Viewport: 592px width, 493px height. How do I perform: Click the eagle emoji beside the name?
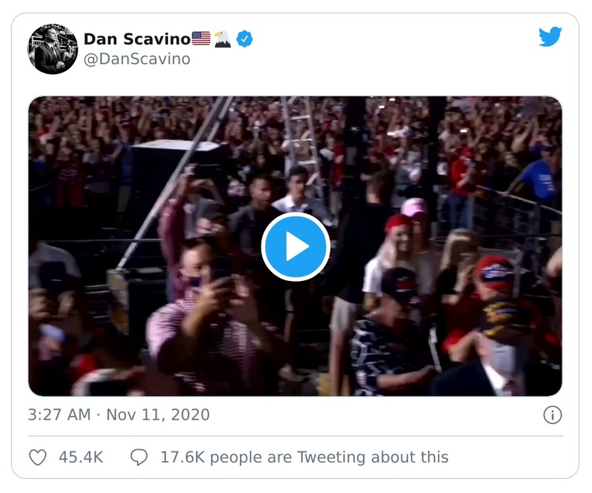222,39
